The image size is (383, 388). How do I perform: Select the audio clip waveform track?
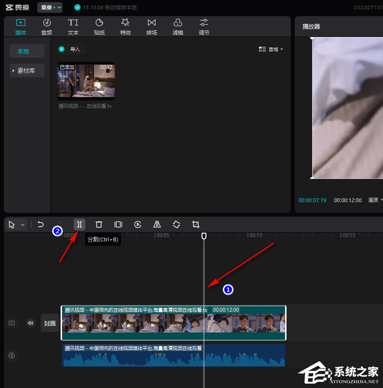174,356
